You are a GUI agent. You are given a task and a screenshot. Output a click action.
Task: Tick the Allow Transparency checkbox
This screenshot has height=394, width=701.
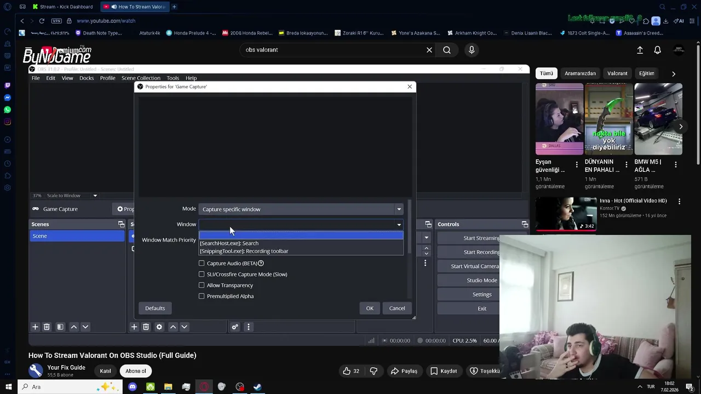pos(202,285)
